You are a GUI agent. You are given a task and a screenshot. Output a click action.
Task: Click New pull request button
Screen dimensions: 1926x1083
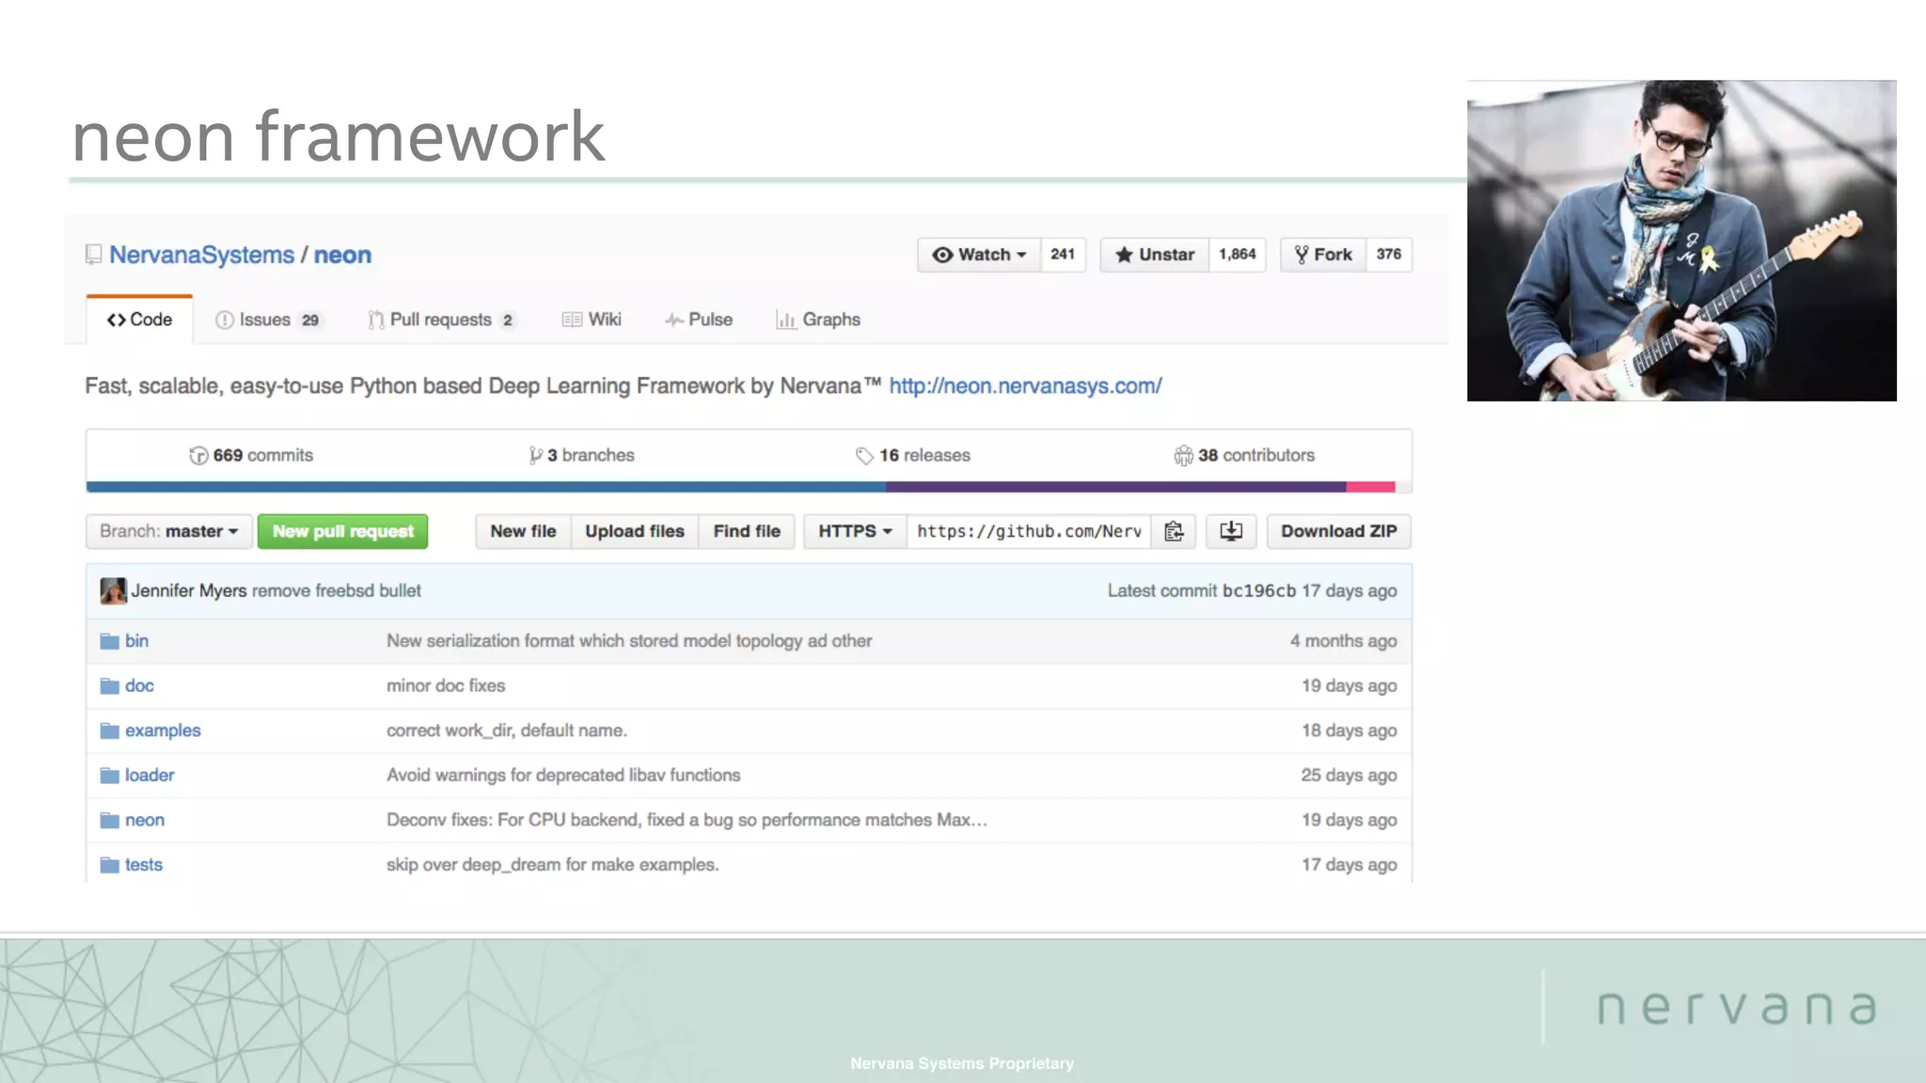(342, 531)
